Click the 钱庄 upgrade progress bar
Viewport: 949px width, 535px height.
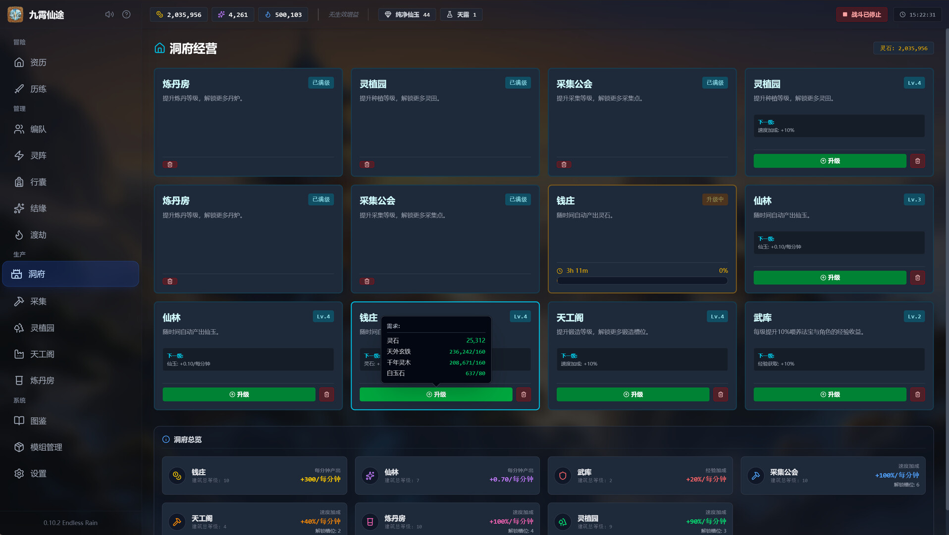pos(641,280)
